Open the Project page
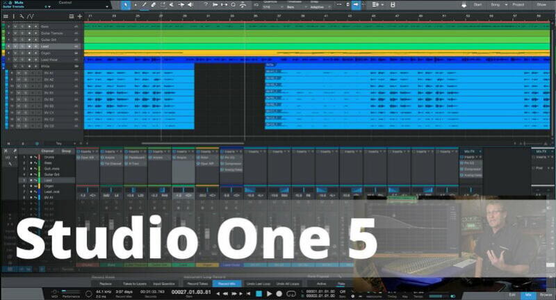 click(518, 5)
